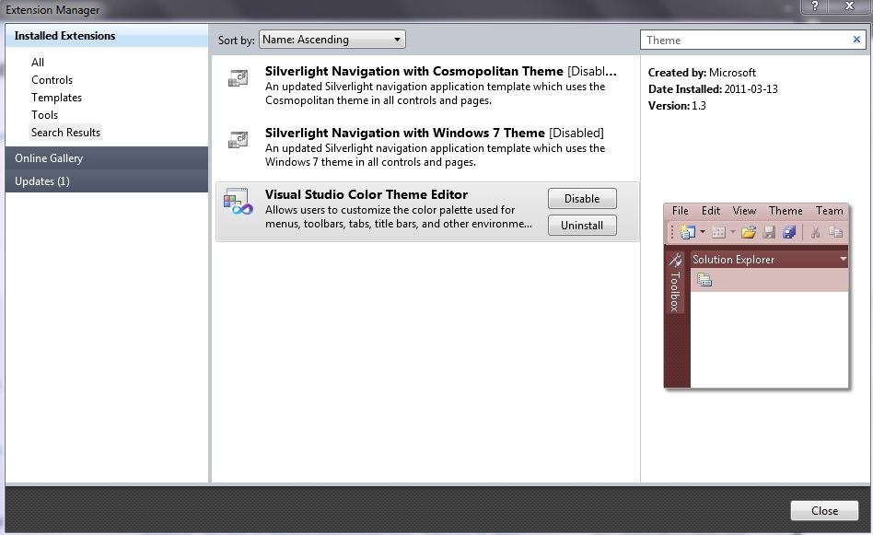Screen dimensions: 873x535
Task: Show All installed extensions
Action: point(38,63)
